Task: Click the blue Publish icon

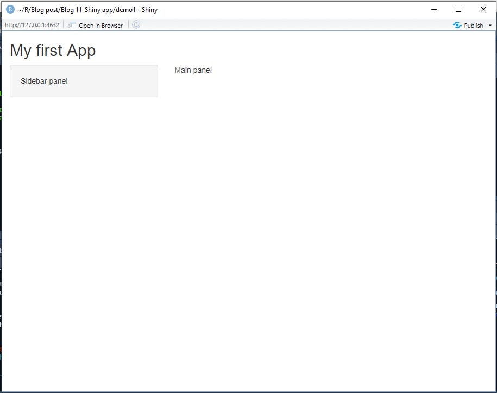Action: point(457,25)
